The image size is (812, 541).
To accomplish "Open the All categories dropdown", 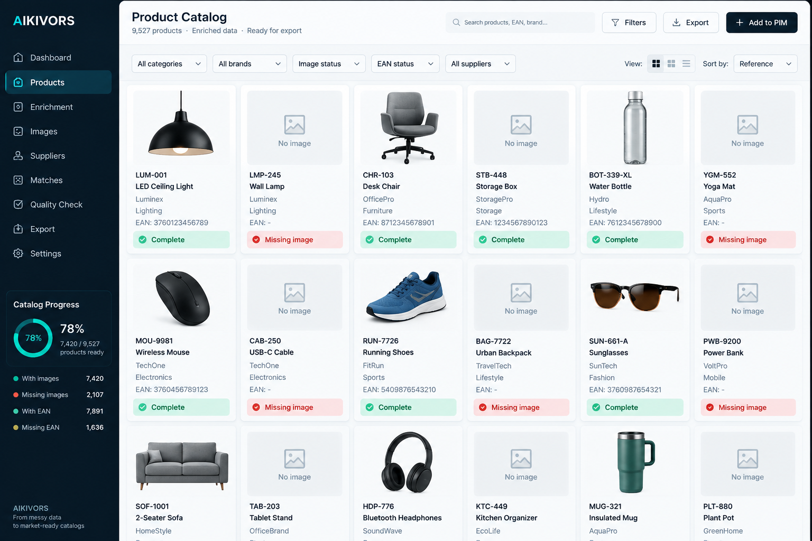I will coord(169,64).
